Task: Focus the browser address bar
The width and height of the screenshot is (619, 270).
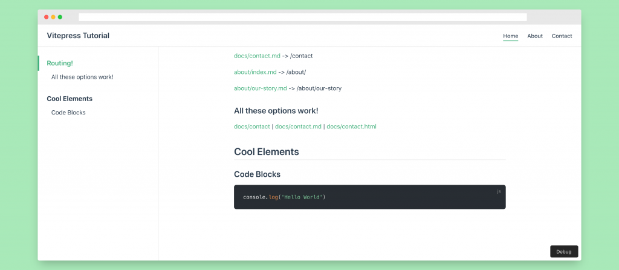Action: coord(302,17)
